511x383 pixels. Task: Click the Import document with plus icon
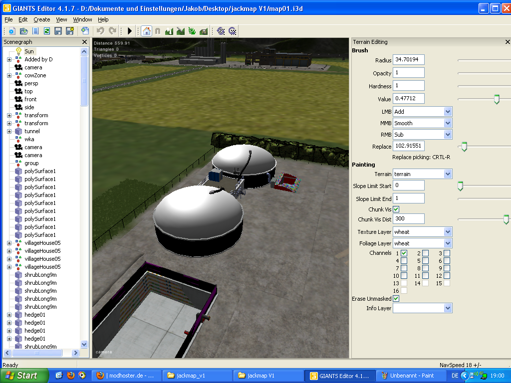point(85,31)
